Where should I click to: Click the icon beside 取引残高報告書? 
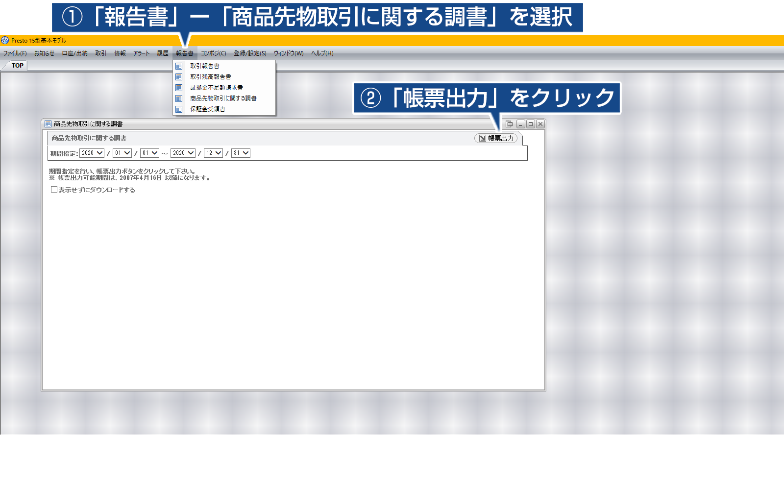pos(179,77)
